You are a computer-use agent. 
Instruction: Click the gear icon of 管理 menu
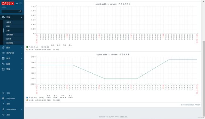pos(3,69)
